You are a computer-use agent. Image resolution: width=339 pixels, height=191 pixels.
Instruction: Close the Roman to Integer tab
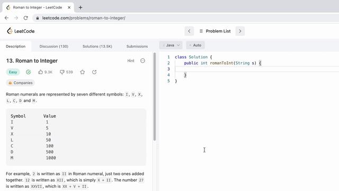69,7
